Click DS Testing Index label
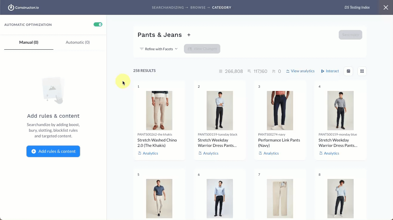 click(357, 7)
